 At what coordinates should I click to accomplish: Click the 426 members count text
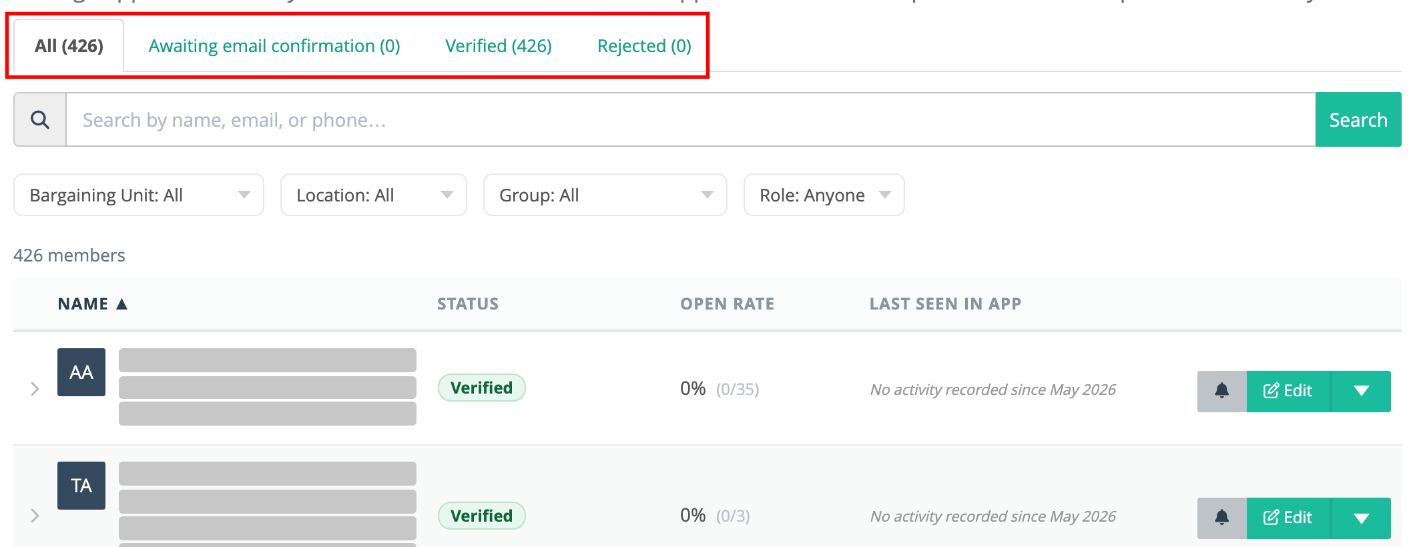[x=69, y=255]
